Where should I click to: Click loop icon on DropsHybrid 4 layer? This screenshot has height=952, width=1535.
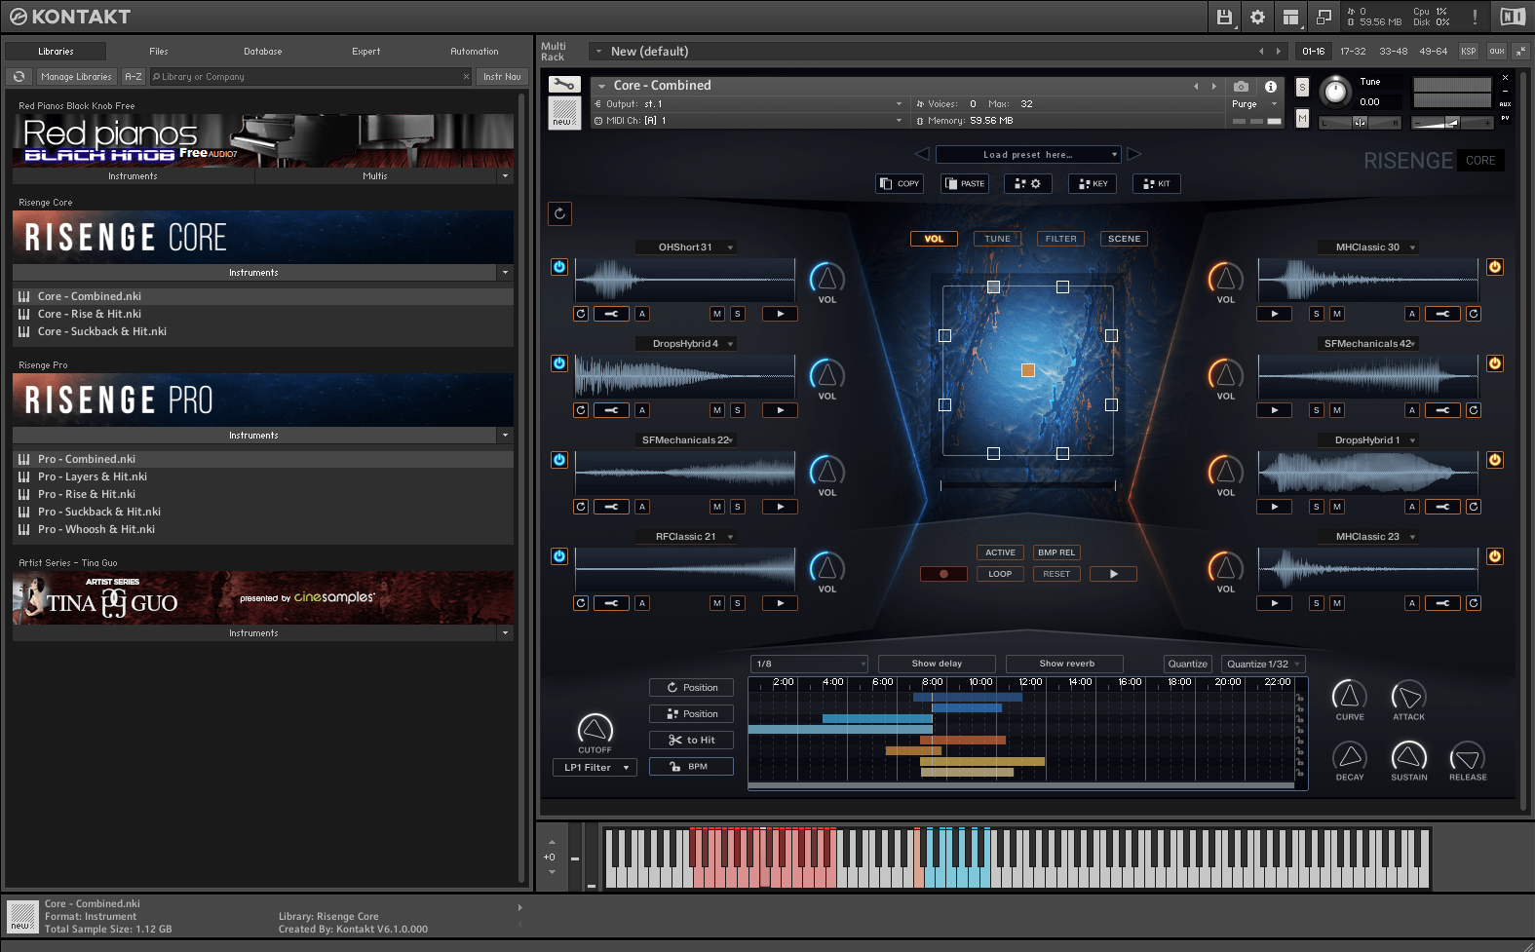[581, 410]
